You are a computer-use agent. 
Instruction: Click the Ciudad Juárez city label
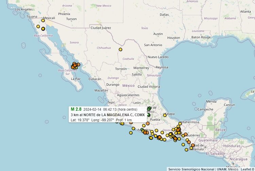point(101,28)
